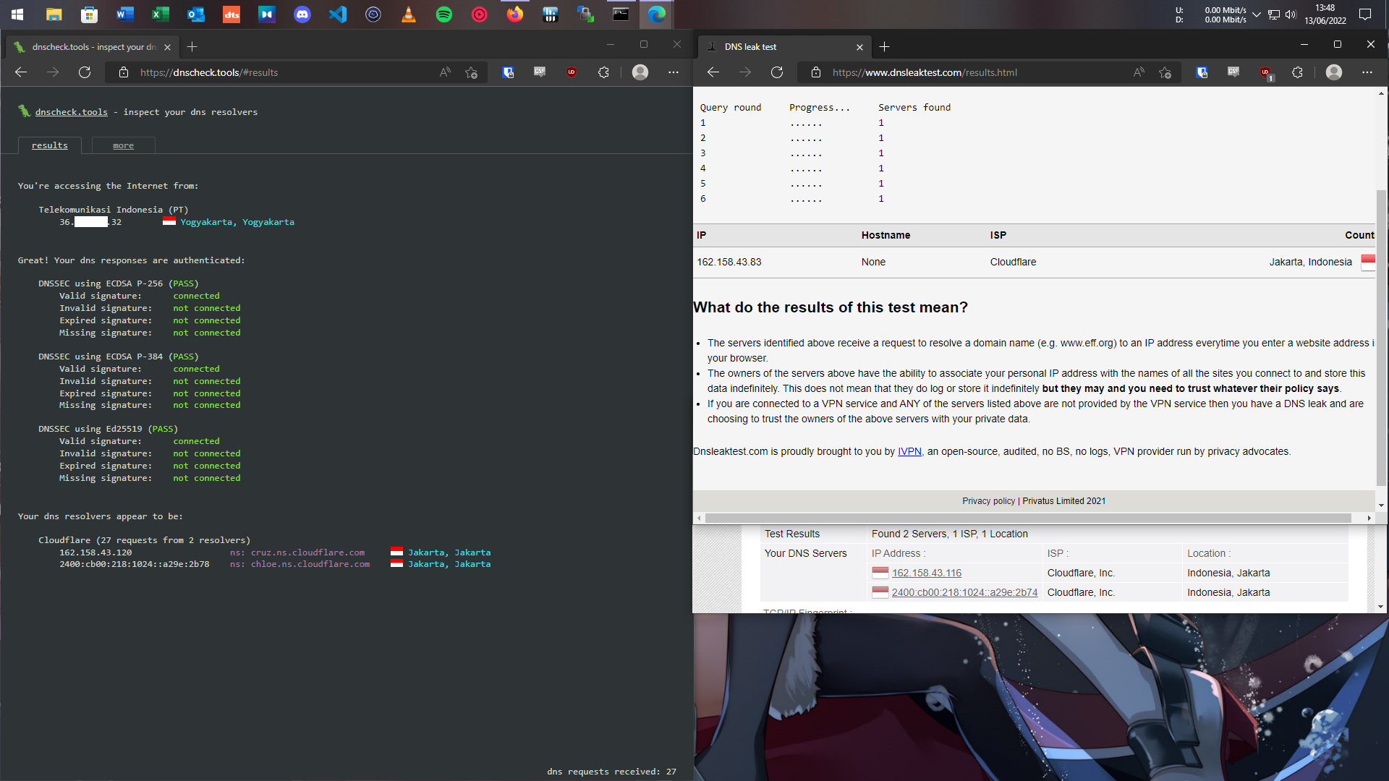Viewport: 1389px width, 781px height.
Task: Click chloe.ns.cloudflare.com nameserver text
Action: coord(310,564)
